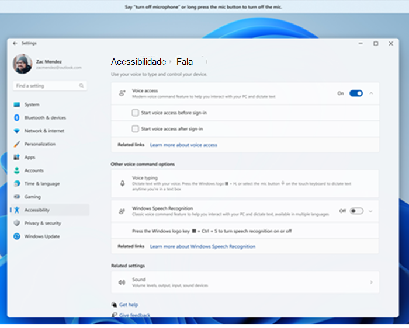Click the Zac Mendez account name
This screenshot has height=328, width=409.
tap(48, 62)
